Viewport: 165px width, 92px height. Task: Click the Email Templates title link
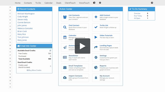point(76,66)
